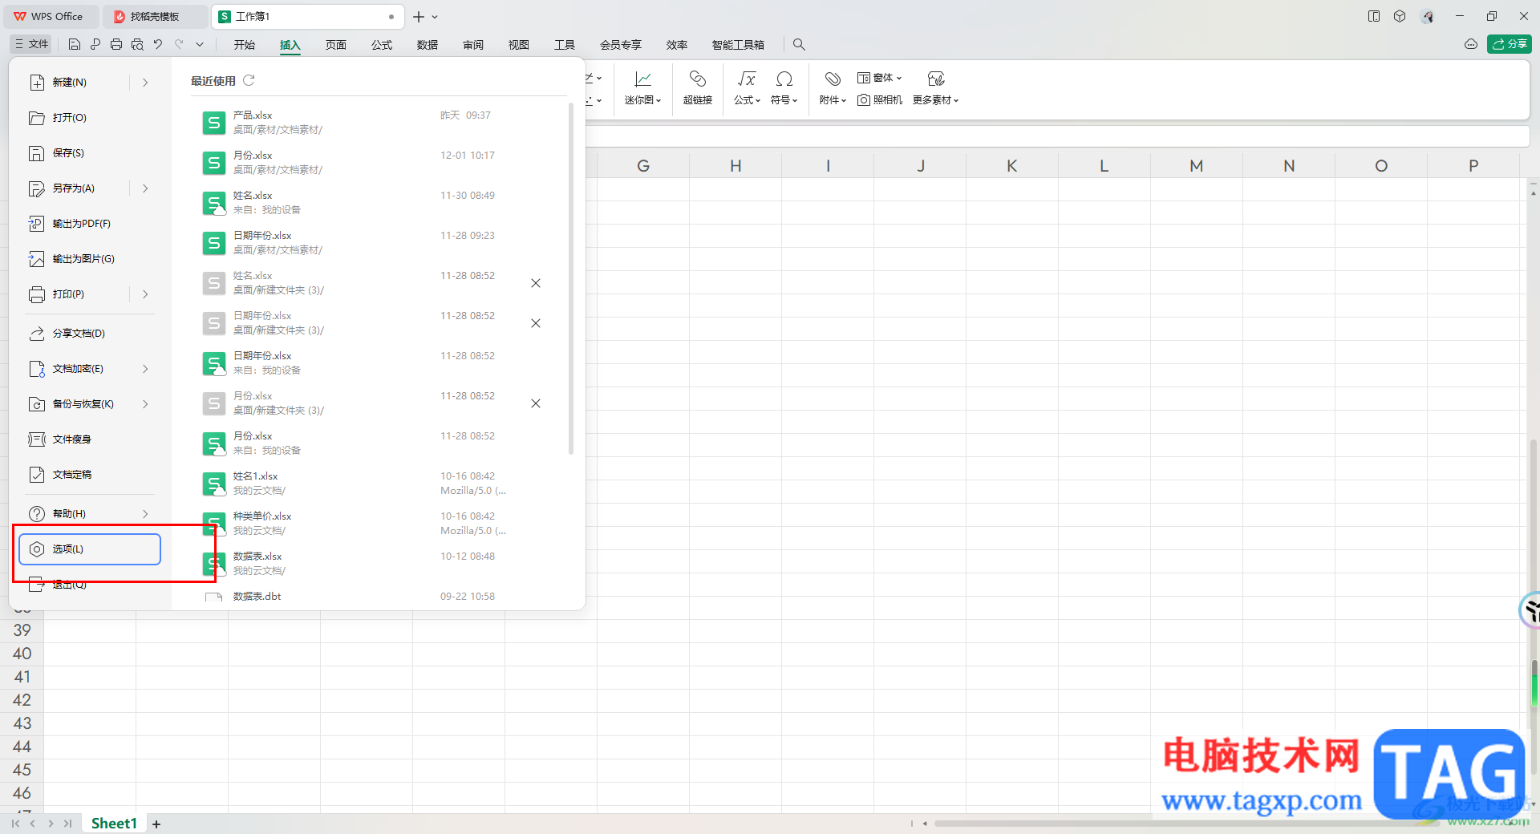This screenshot has width=1540, height=834.
Task: Click the Options (选项) button
Action: click(x=90, y=549)
